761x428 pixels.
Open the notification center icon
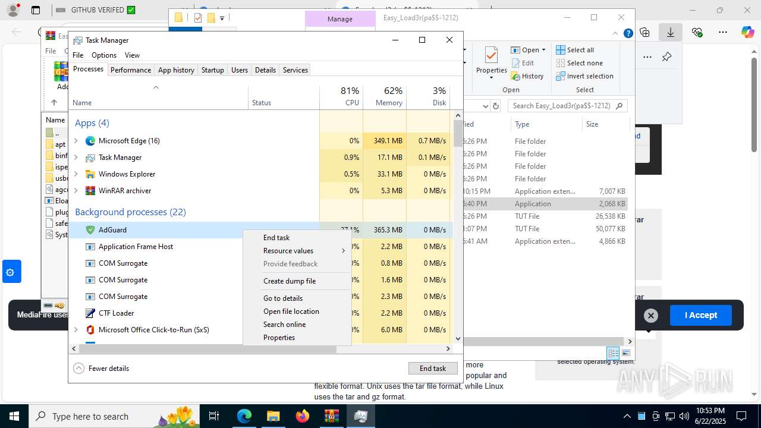point(741,416)
